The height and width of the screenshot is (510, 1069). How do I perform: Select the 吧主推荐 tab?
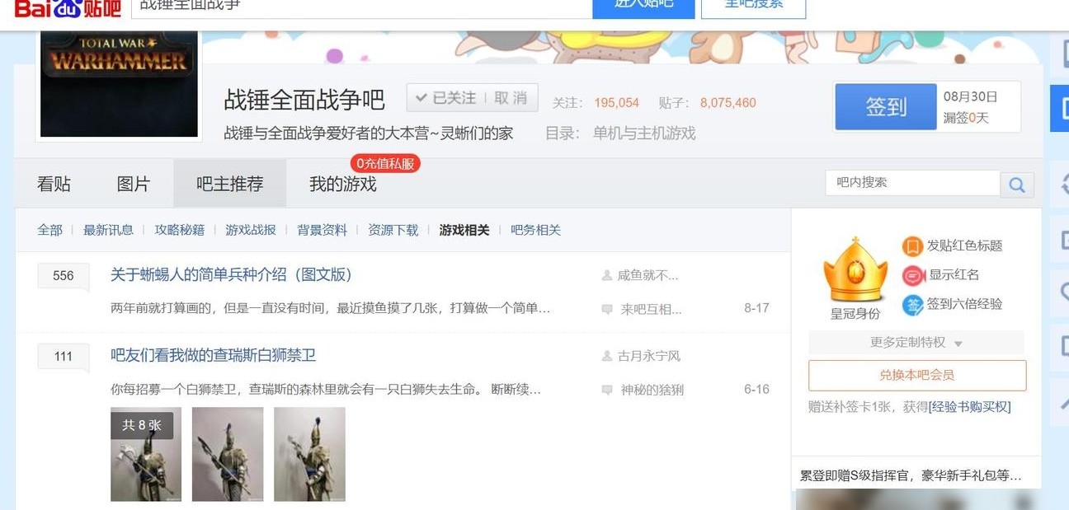[x=229, y=184]
